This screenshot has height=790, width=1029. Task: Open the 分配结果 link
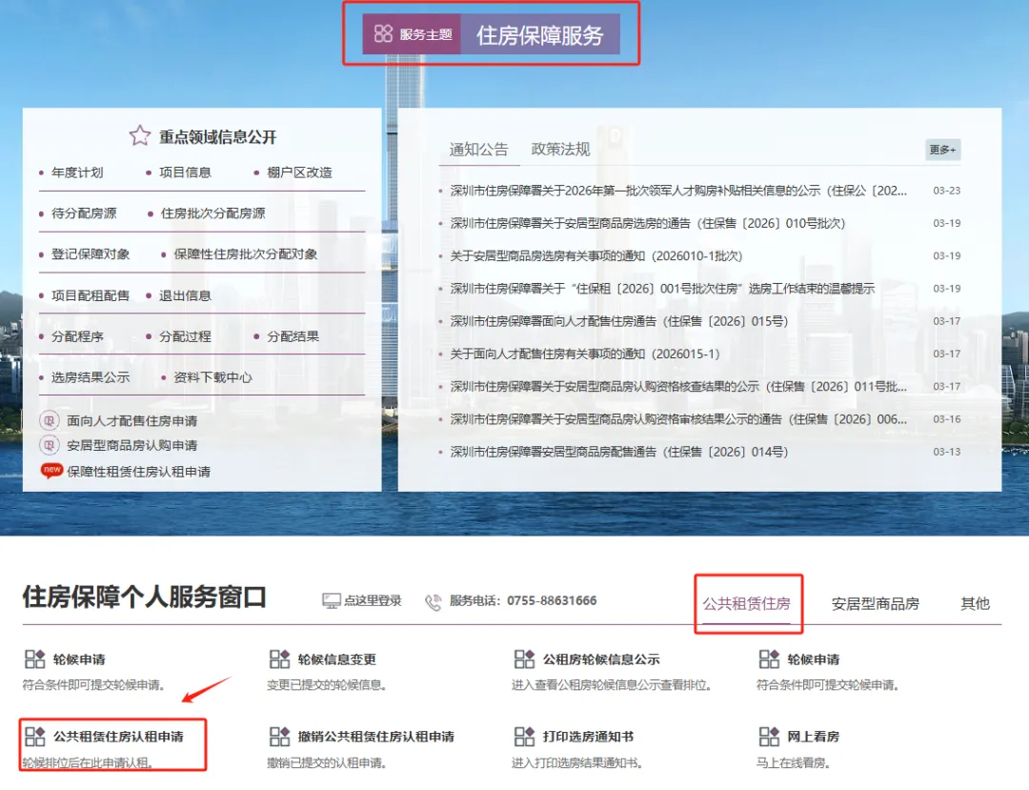(293, 336)
